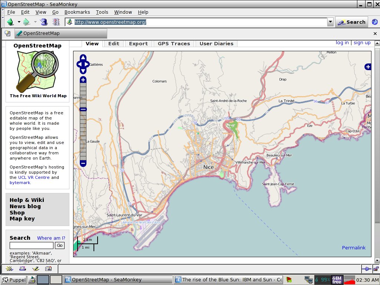Pan the map south with the down arrow
This screenshot has width=380, height=285.
pyautogui.click(x=83, y=71)
